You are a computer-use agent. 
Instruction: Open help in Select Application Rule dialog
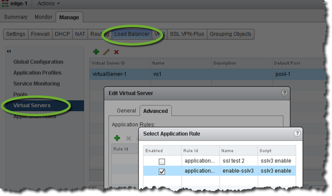[297, 133]
